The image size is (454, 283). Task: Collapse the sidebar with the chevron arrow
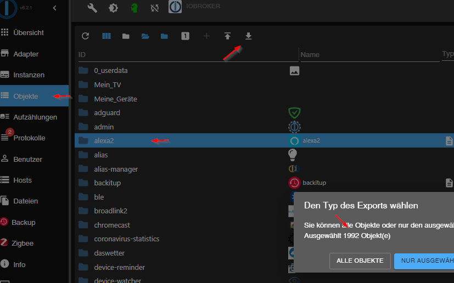pos(55,8)
